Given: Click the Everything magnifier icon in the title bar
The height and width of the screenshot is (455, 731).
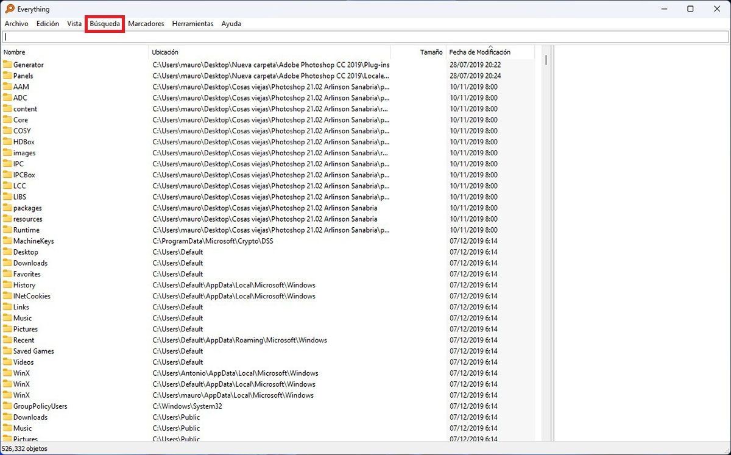Looking at the screenshot, I should pos(9,9).
